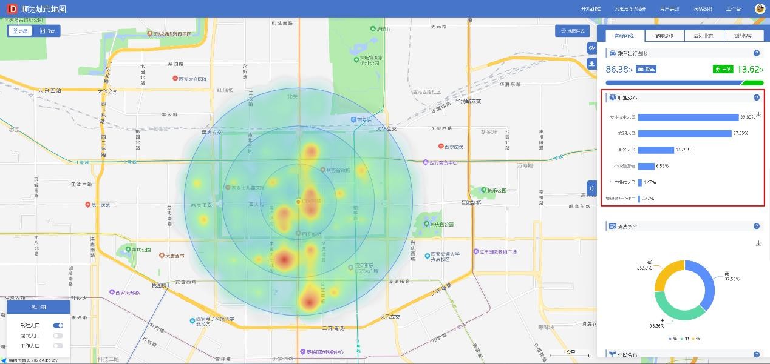Image resolution: width=770 pixels, height=364 pixels.
Task: Click help icon for 乘车出行占比 section
Action: (x=757, y=53)
